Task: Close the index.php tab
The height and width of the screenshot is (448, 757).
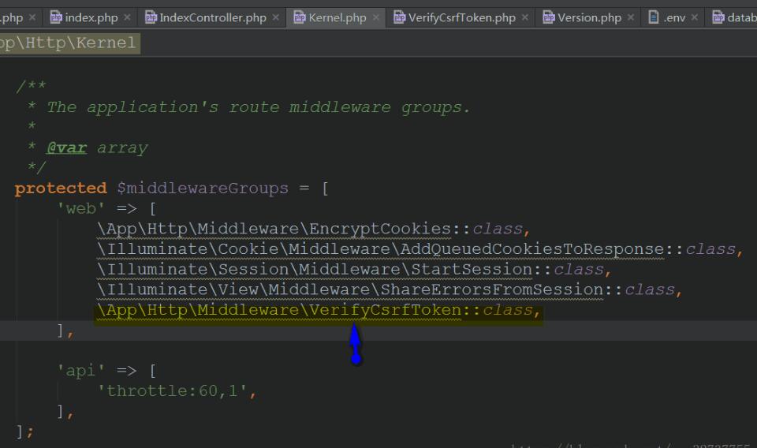Action: point(127,17)
